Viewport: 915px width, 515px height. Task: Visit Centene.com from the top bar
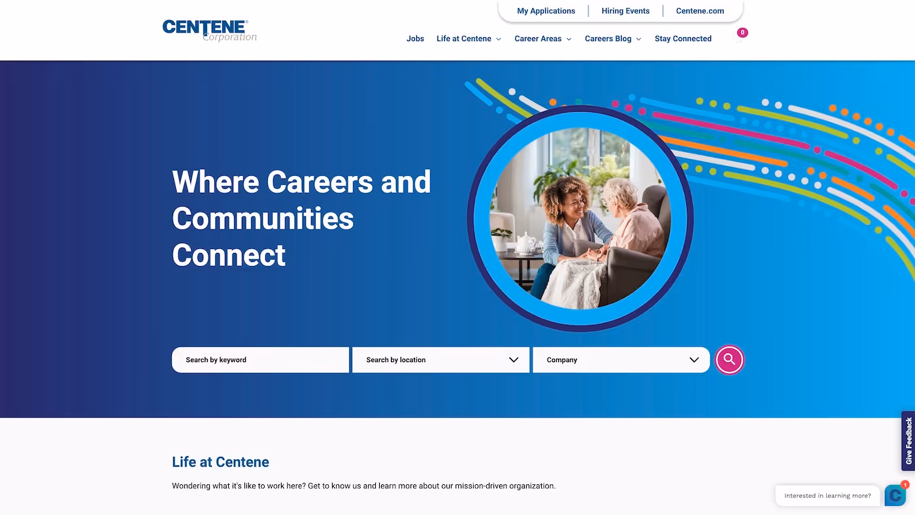699,10
